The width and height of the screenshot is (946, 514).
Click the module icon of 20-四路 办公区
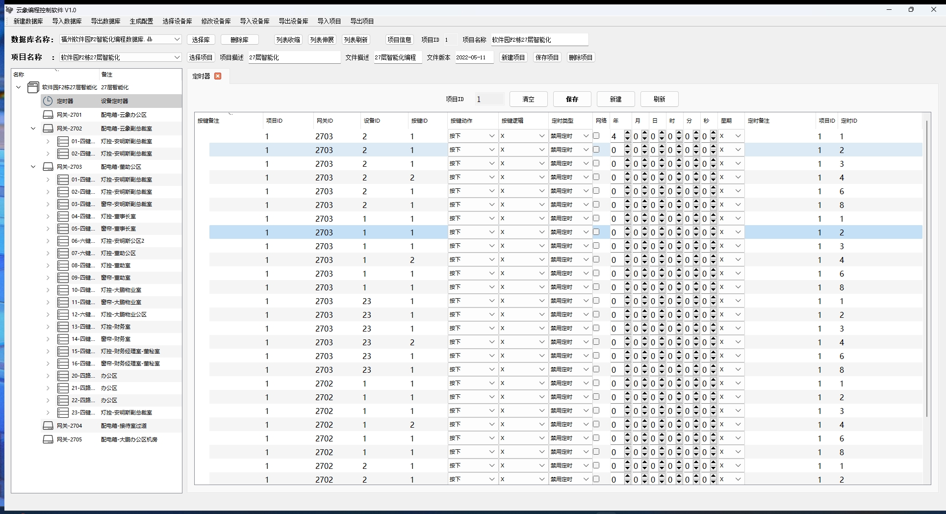coord(63,376)
